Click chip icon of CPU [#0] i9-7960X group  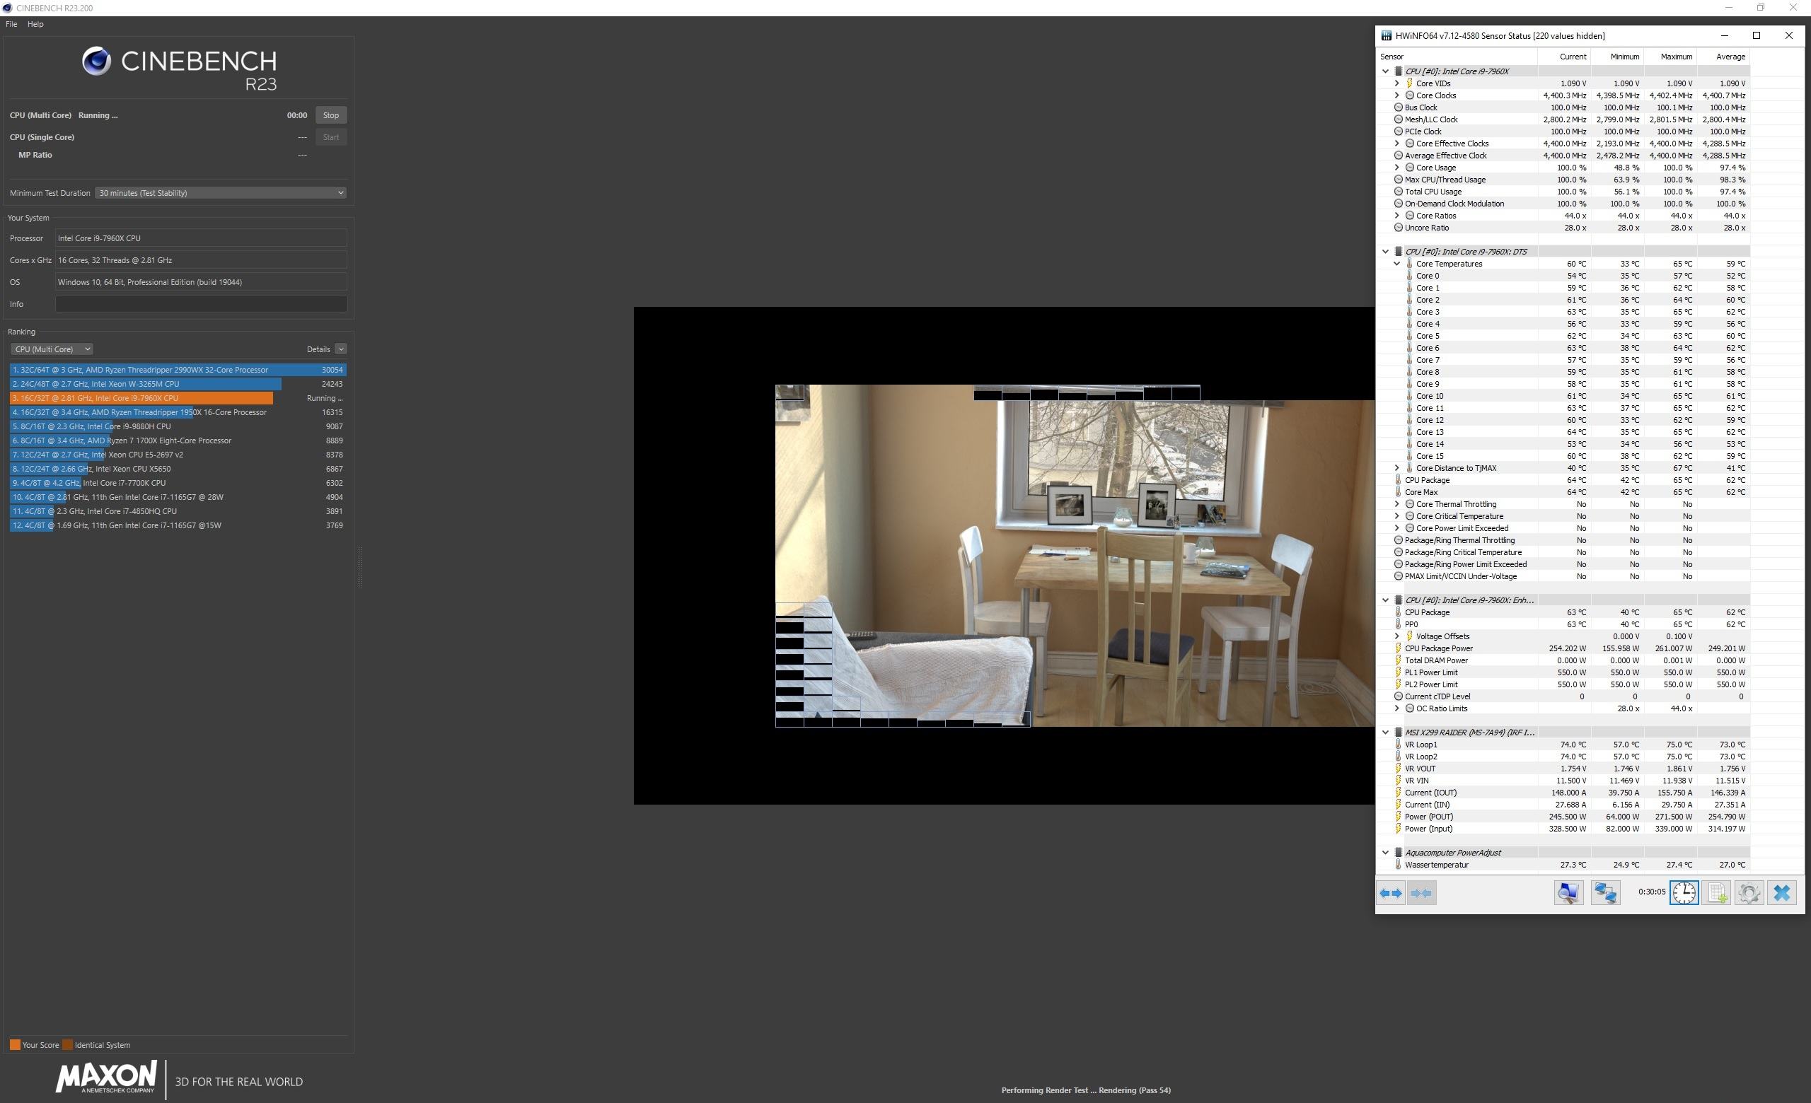click(1399, 71)
